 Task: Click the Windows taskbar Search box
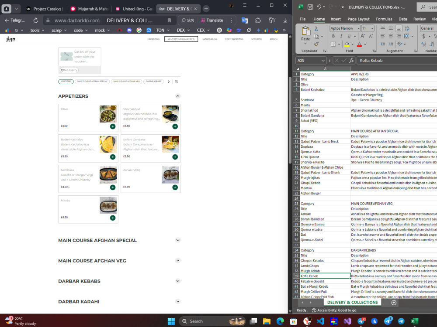[212, 321]
